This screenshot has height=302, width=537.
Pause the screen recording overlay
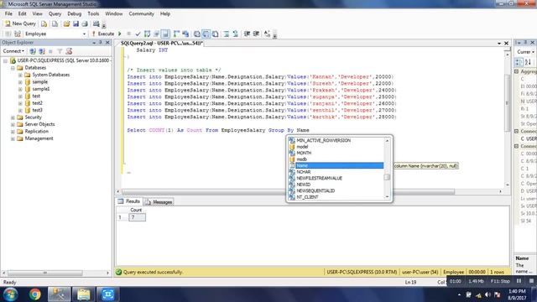[519, 281]
